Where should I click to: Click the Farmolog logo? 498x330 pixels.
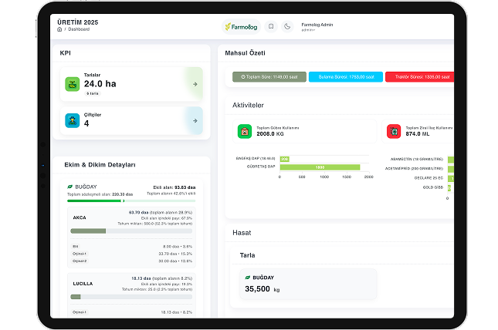point(241,26)
